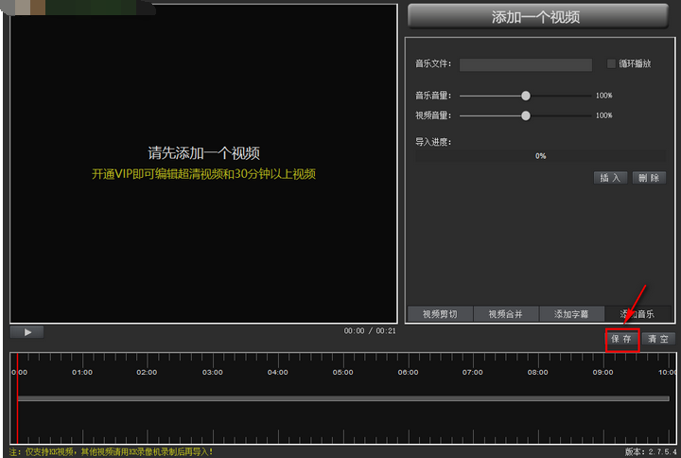Click the 音乐文件 input field
681x458 pixels.
coord(527,65)
